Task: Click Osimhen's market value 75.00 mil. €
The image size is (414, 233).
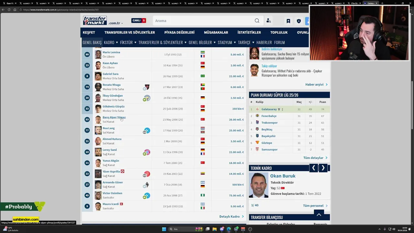Action: coord(237,195)
